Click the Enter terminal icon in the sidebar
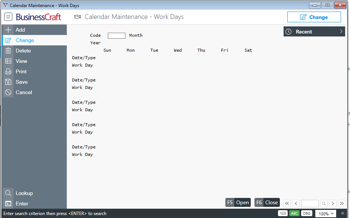Viewport: 350px width, 218px height. (x=8, y=203)
